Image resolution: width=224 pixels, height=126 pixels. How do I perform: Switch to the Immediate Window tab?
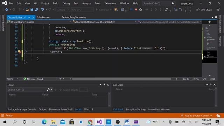point(159,110)
